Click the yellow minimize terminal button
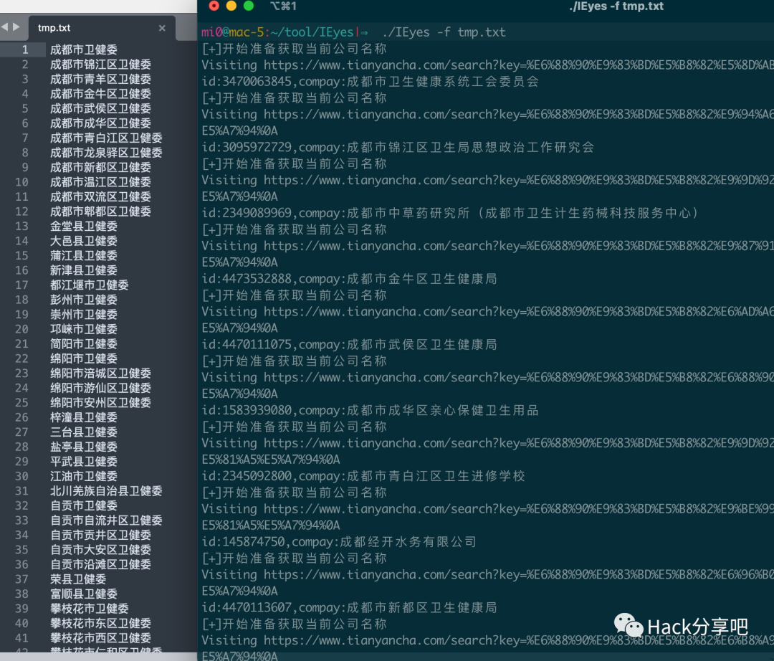The width and height of the screenshot is (774, 661). click(x=231, y=6)
